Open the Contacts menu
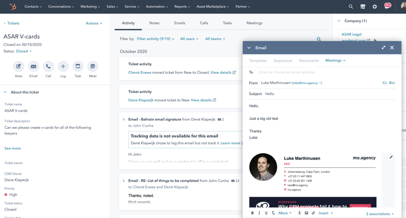The height and width of the screenshot is (218, 406). [x=33, y=7]
